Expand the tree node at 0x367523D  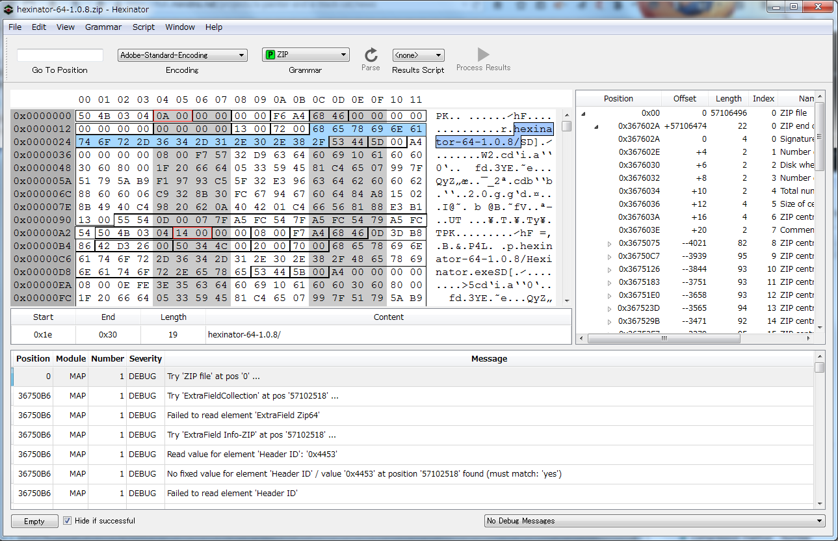point(609,308)
